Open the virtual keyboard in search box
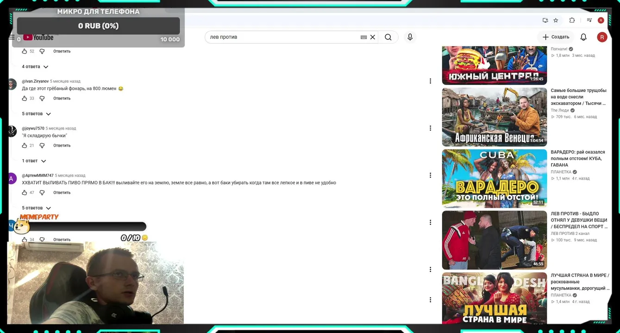 [x=363, y=37]
